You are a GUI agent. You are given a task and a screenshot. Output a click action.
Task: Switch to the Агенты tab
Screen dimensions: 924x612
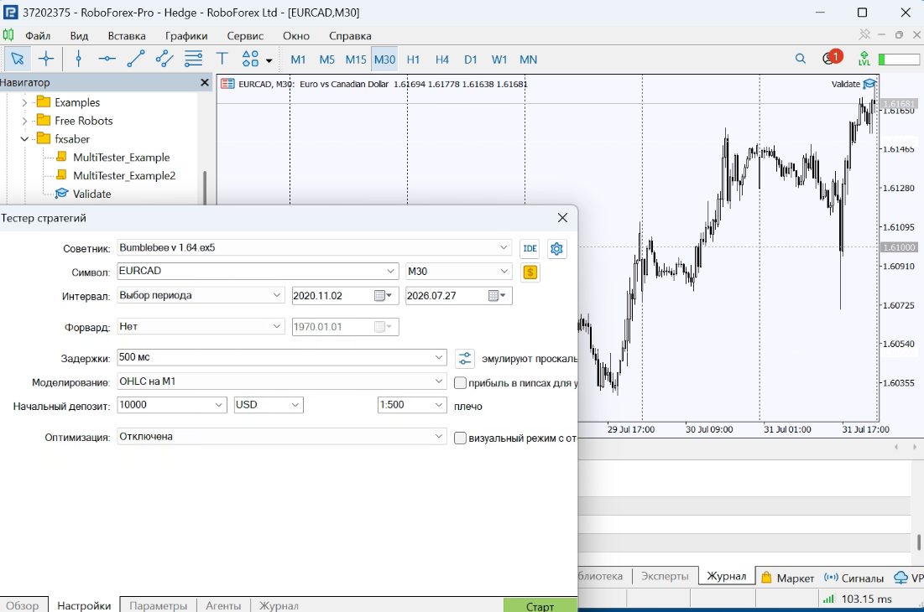223,605
